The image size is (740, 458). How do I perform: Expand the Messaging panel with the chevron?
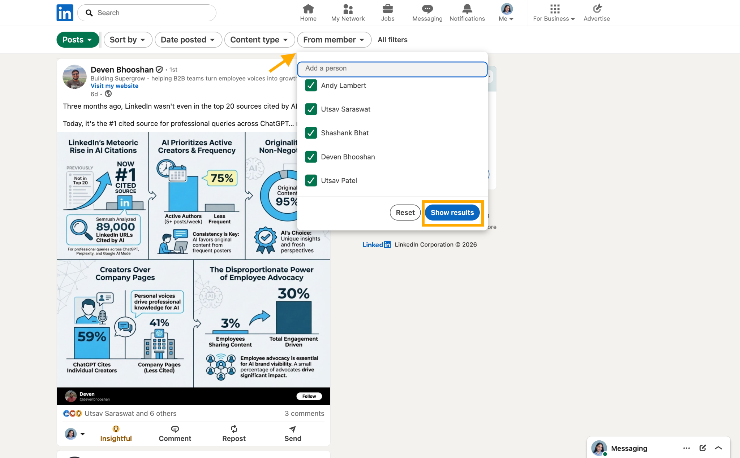(x=718, y=448)
